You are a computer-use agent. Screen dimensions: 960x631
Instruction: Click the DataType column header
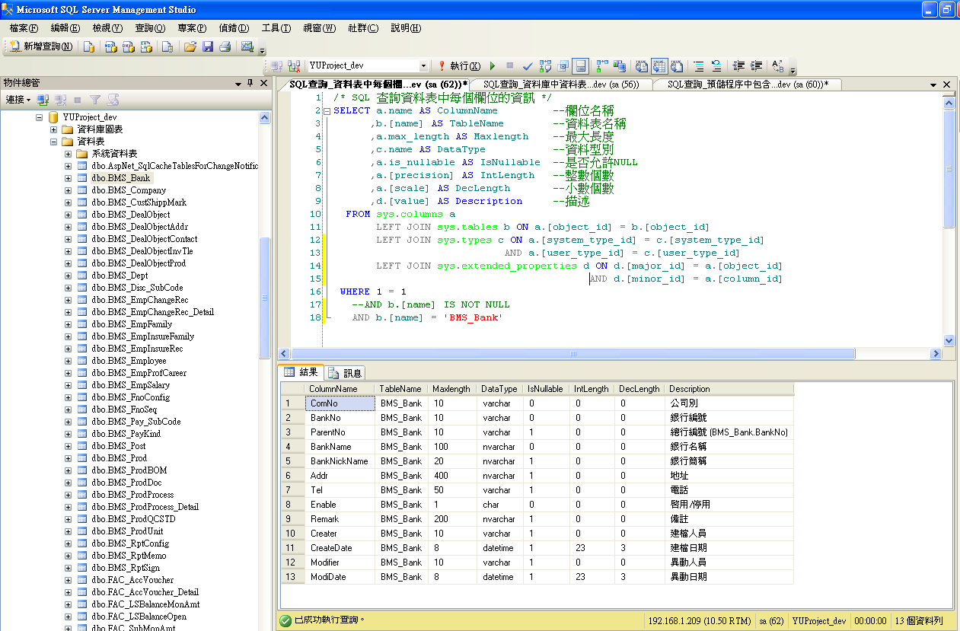[x=499, y=389]
